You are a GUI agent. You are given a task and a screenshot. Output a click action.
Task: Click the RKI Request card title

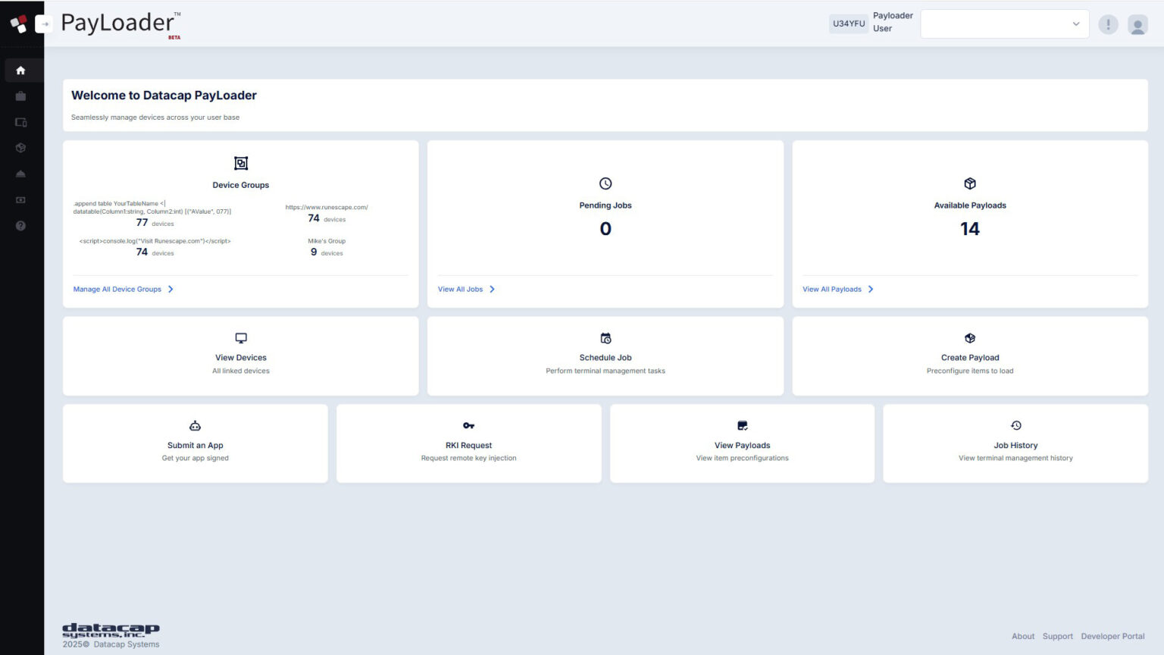469,446
